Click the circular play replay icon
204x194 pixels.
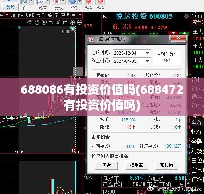[44, 23]
